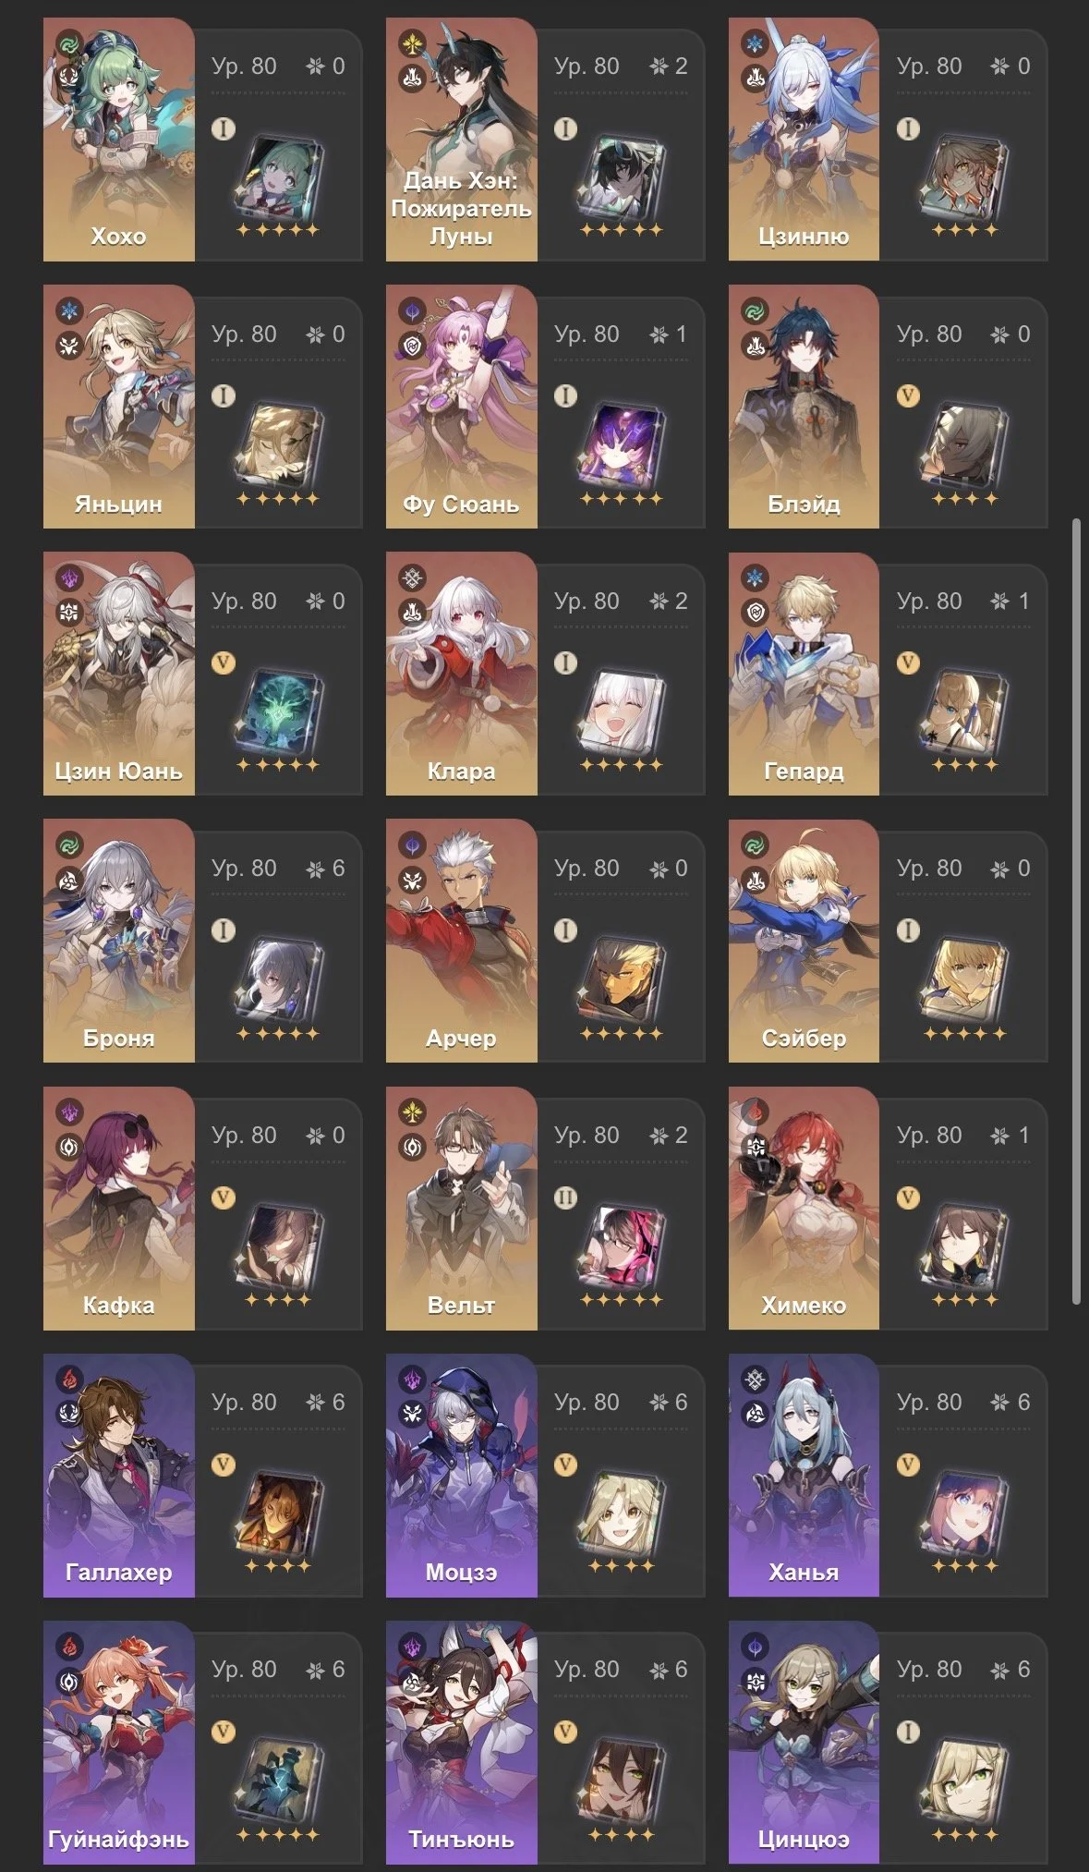Click the Ice element icon on Яньцин's card
Screen dimensions: 1089x1872
pyautogui.click(x=70, y=310)
